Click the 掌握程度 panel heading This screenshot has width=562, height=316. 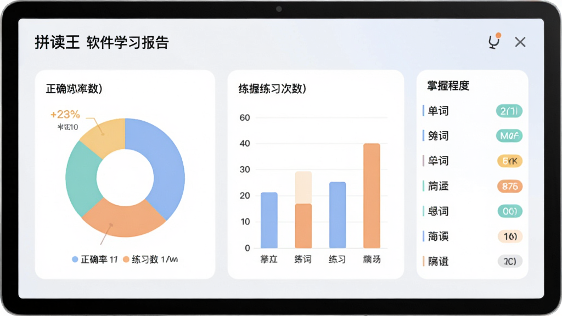pyautogui.click(x=448, y=86)
